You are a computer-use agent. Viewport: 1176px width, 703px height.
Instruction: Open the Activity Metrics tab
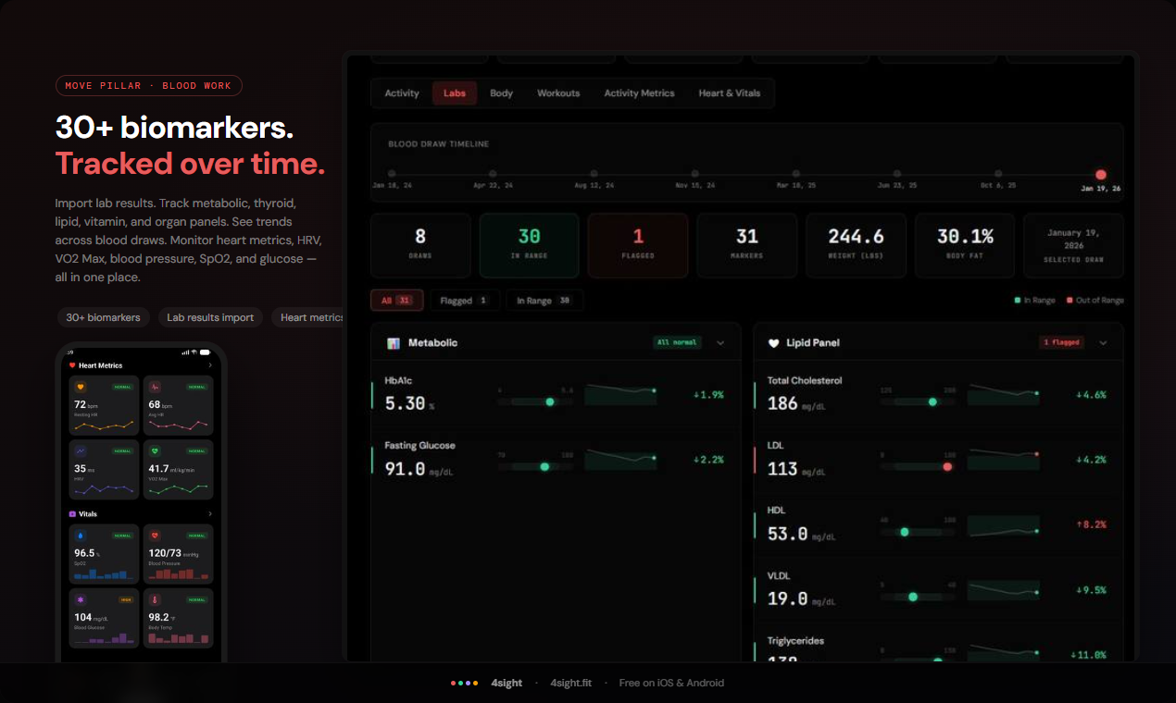pos(639,93)
